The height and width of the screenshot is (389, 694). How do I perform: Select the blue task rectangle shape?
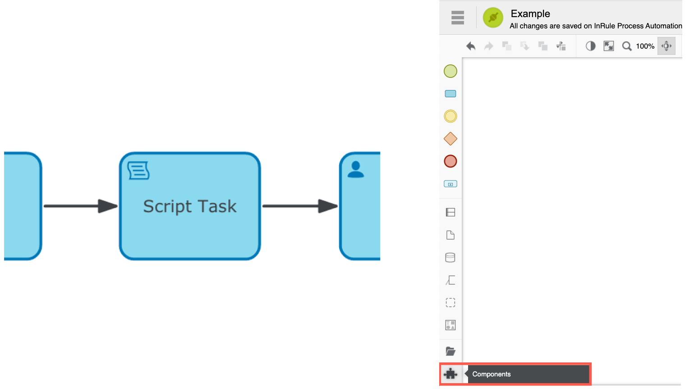(x=450, y=94)
